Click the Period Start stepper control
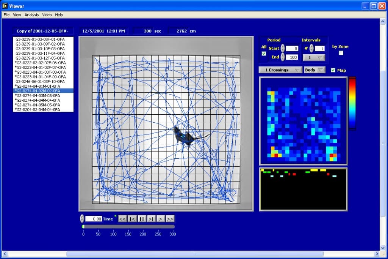Screen dimensions: 388x259 click(x=283, y=48)
